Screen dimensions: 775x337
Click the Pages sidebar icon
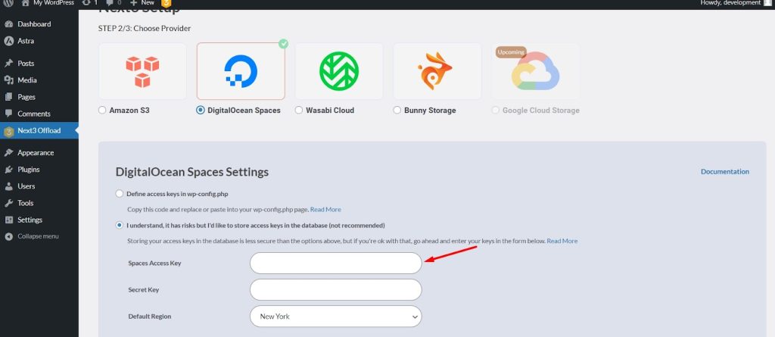8,97
